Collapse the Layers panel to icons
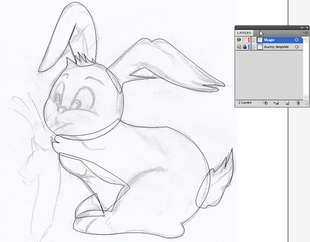The height and width of the screenshot is (242, 310). tap(302, 28)
